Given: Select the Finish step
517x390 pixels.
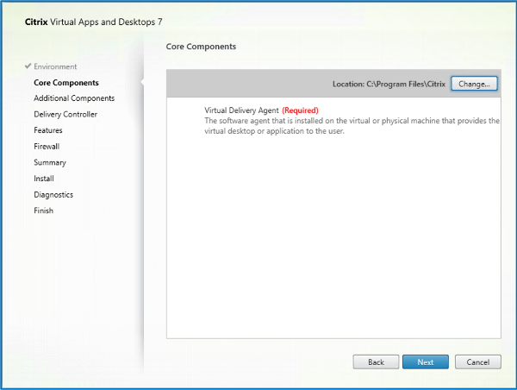Looking at the screenshot, I should point(44,211).
